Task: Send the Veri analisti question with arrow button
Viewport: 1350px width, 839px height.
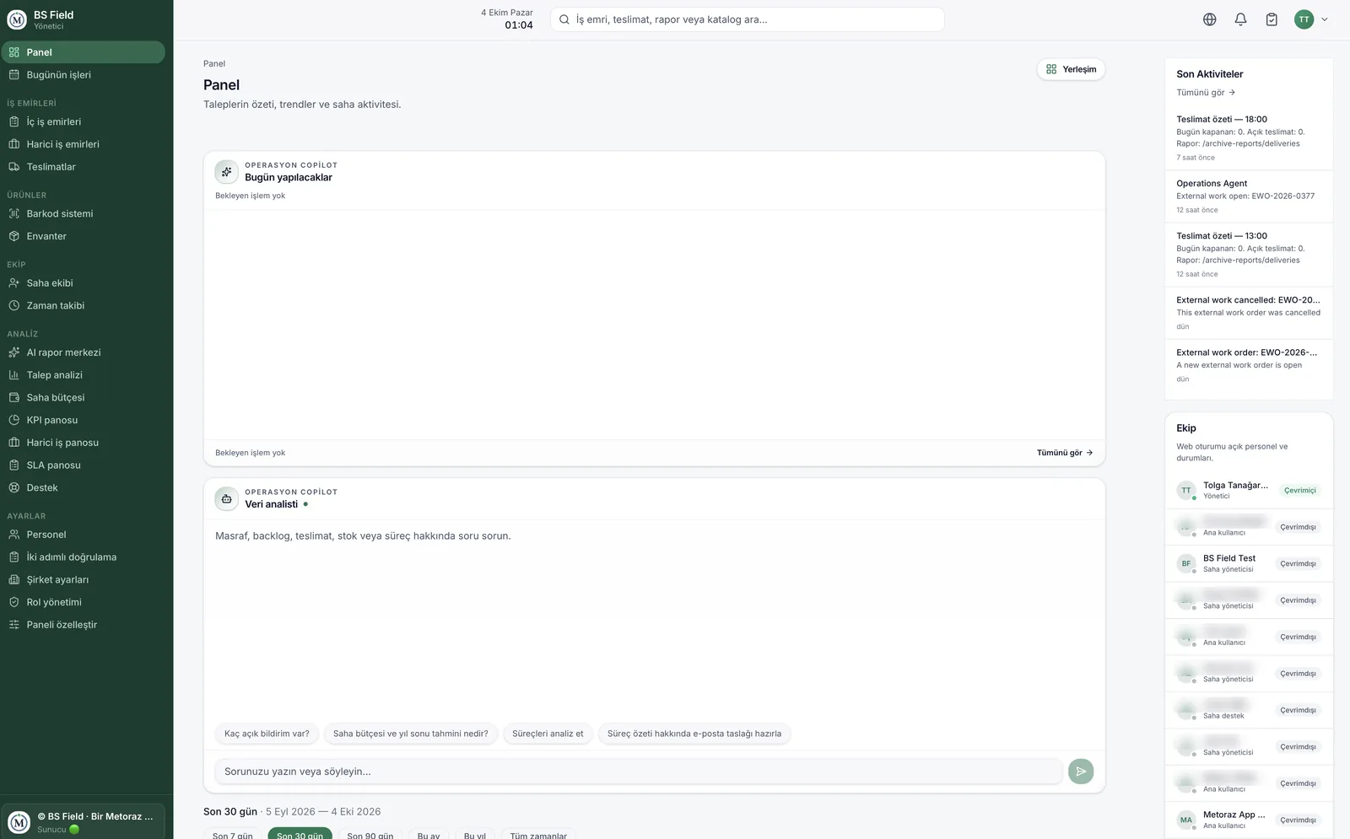Action: [x=1081, y=771]
